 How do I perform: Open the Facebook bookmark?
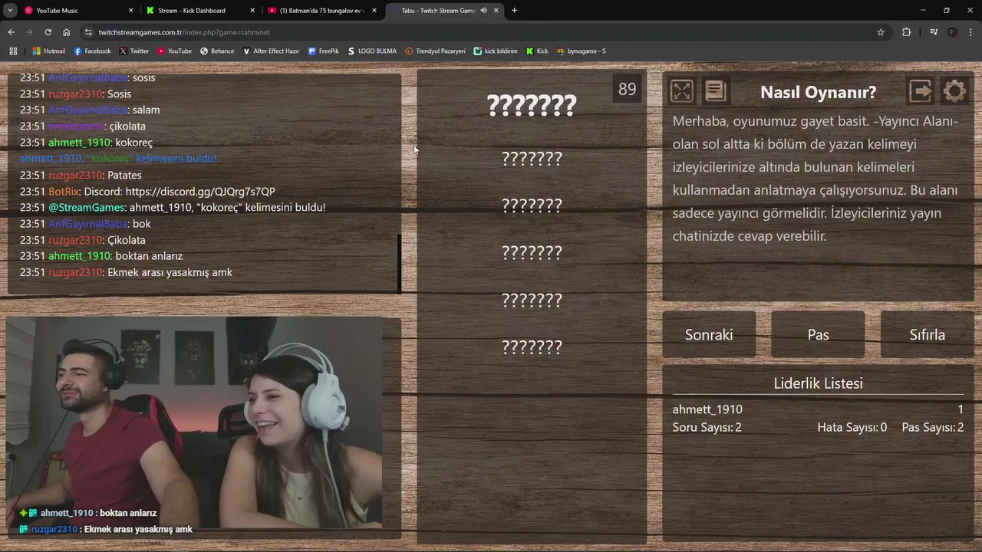tap(92, 51)
